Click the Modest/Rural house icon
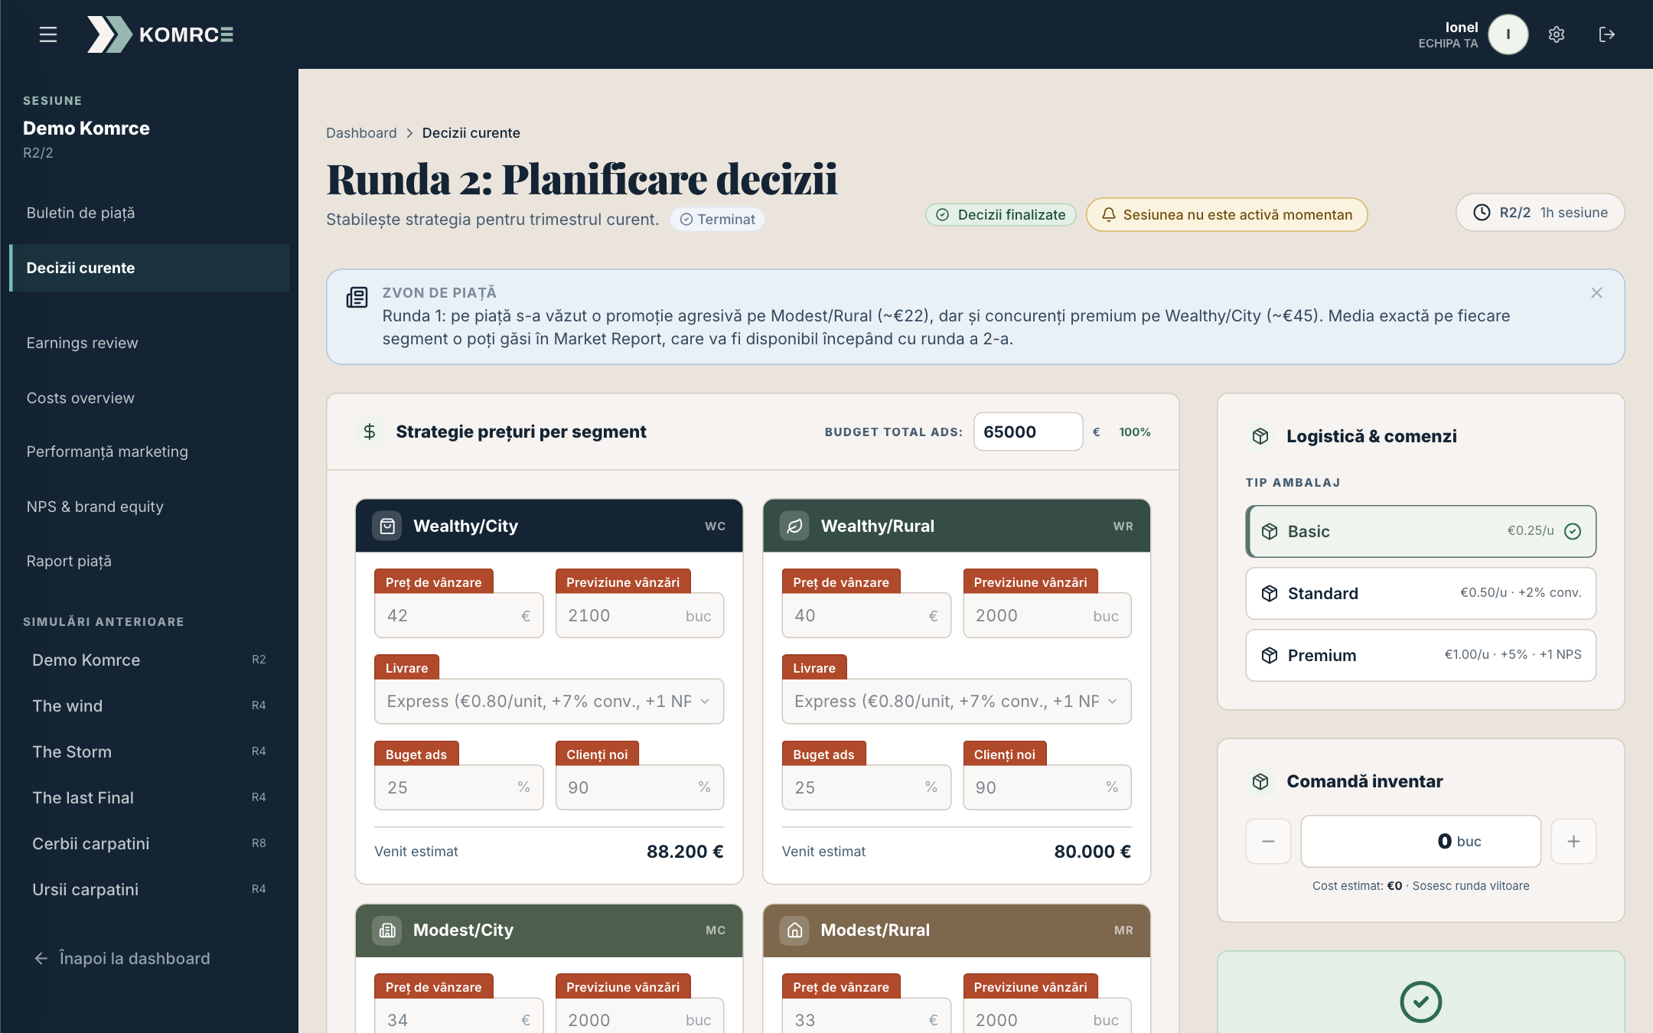 (x=794, y=930)
